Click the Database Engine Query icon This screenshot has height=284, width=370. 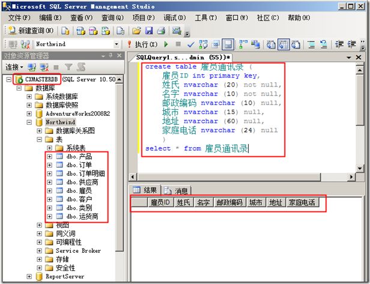coord(65,31)
